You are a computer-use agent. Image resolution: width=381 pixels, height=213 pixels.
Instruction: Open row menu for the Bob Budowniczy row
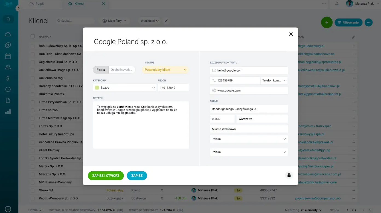[354, 46]
